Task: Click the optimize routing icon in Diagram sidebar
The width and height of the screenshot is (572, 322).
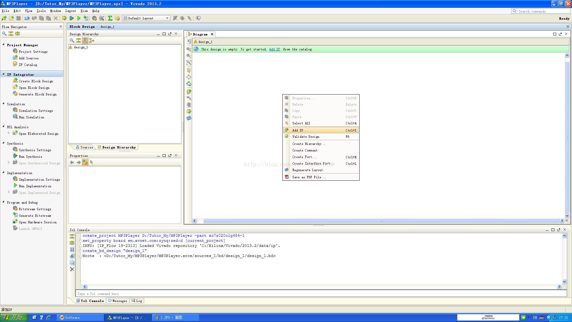Action: click(x=189, y=84)
